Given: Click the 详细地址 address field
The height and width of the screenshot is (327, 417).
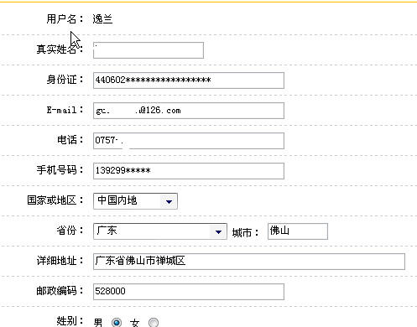Looking at the screenshot, I should click(249, 262).
